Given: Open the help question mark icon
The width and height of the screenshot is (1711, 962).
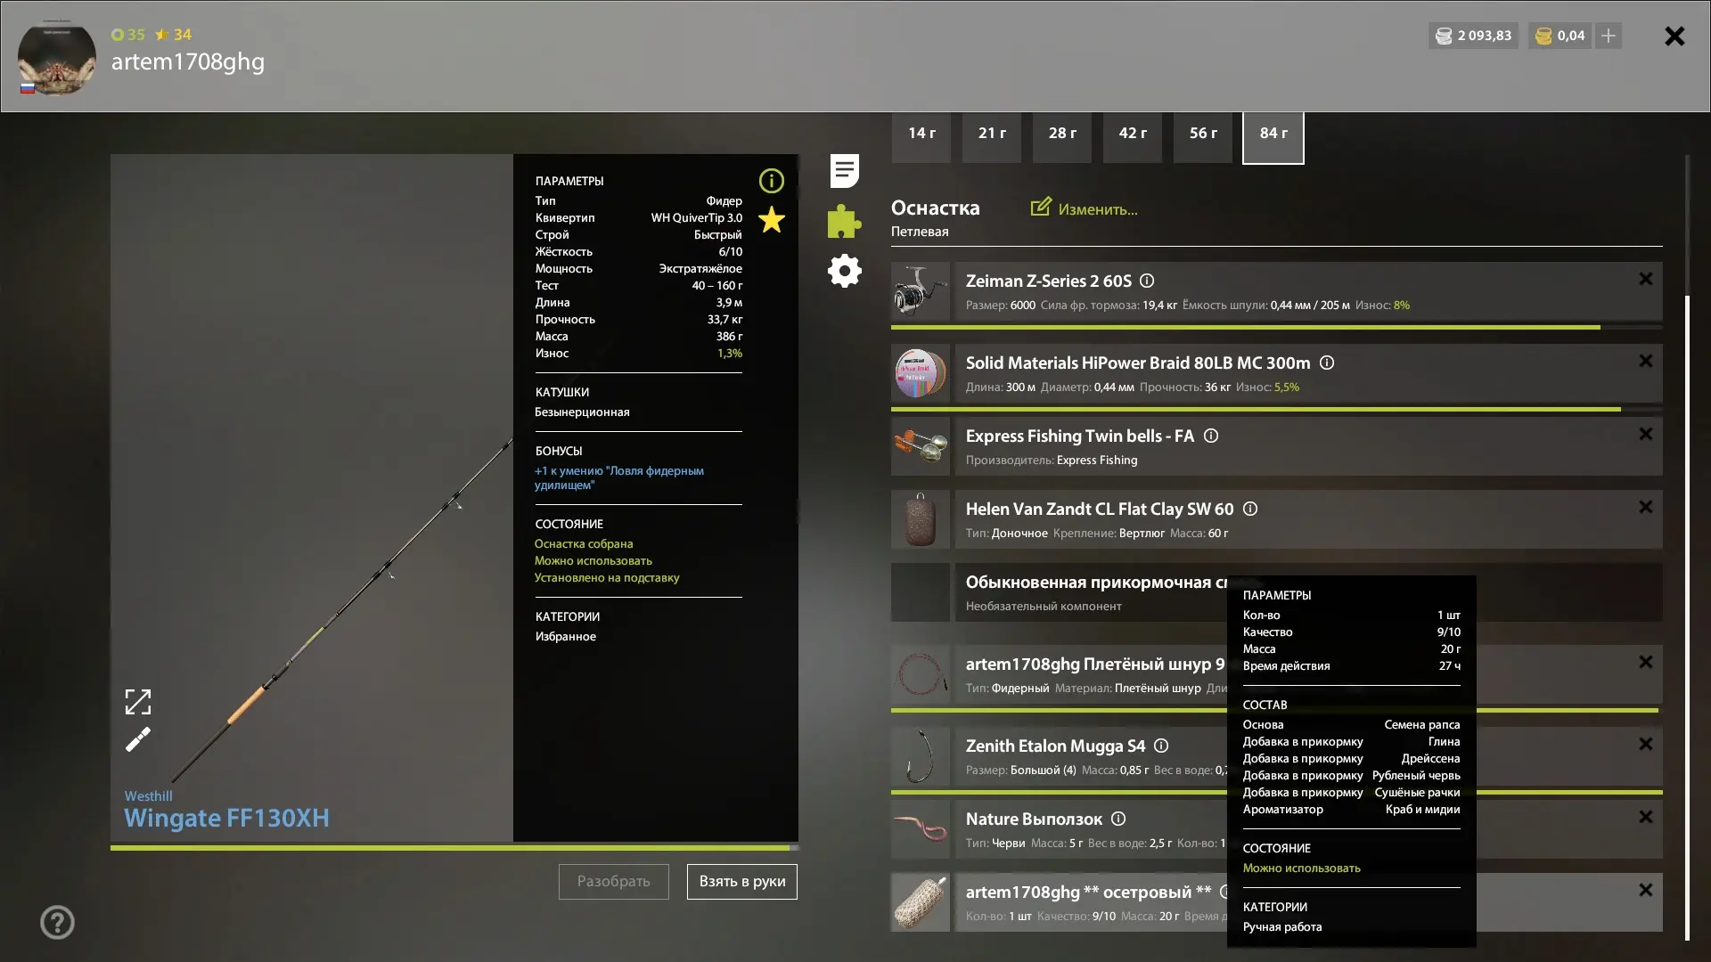Looking at the screenshot, I should [x=57, y=922].
